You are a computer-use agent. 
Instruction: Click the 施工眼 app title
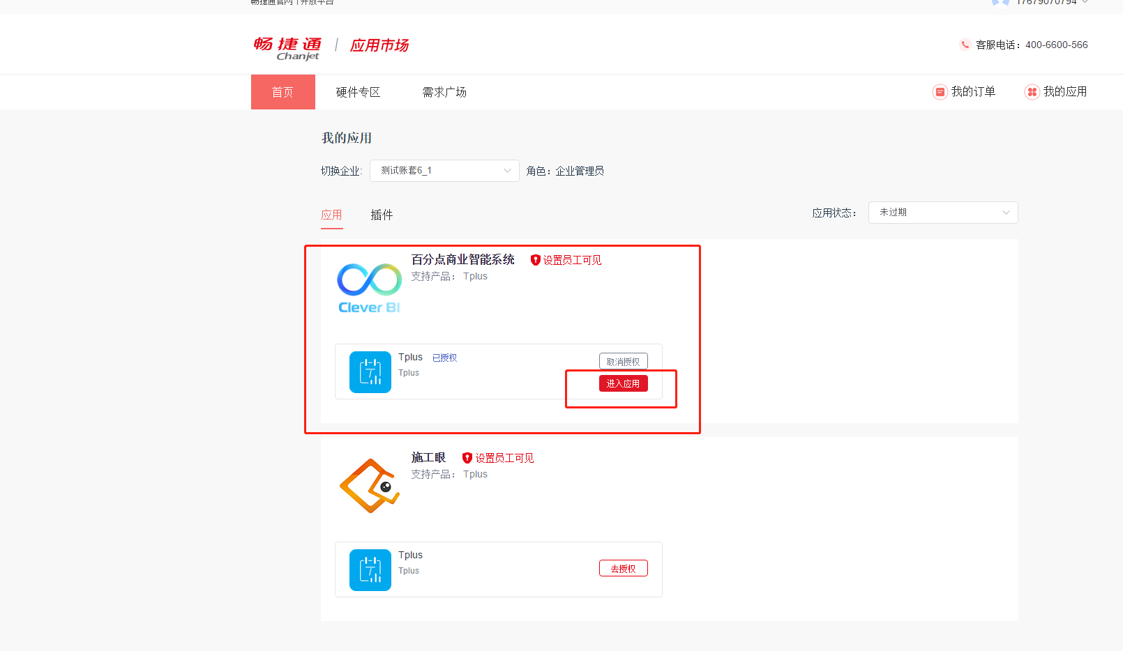coord(428,457)
